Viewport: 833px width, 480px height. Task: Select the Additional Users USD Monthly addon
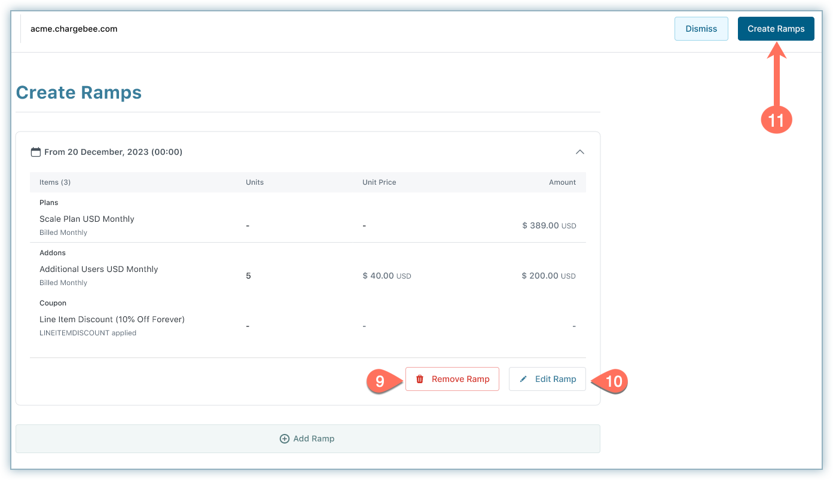click(99, 269)
